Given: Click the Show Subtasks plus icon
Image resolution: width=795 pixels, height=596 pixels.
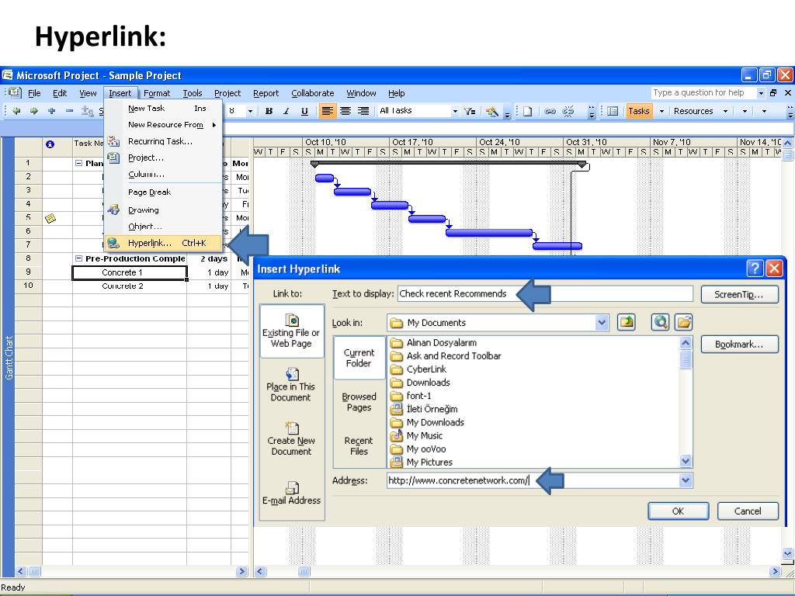Looking at the screenshot, I should pos(52,111).
